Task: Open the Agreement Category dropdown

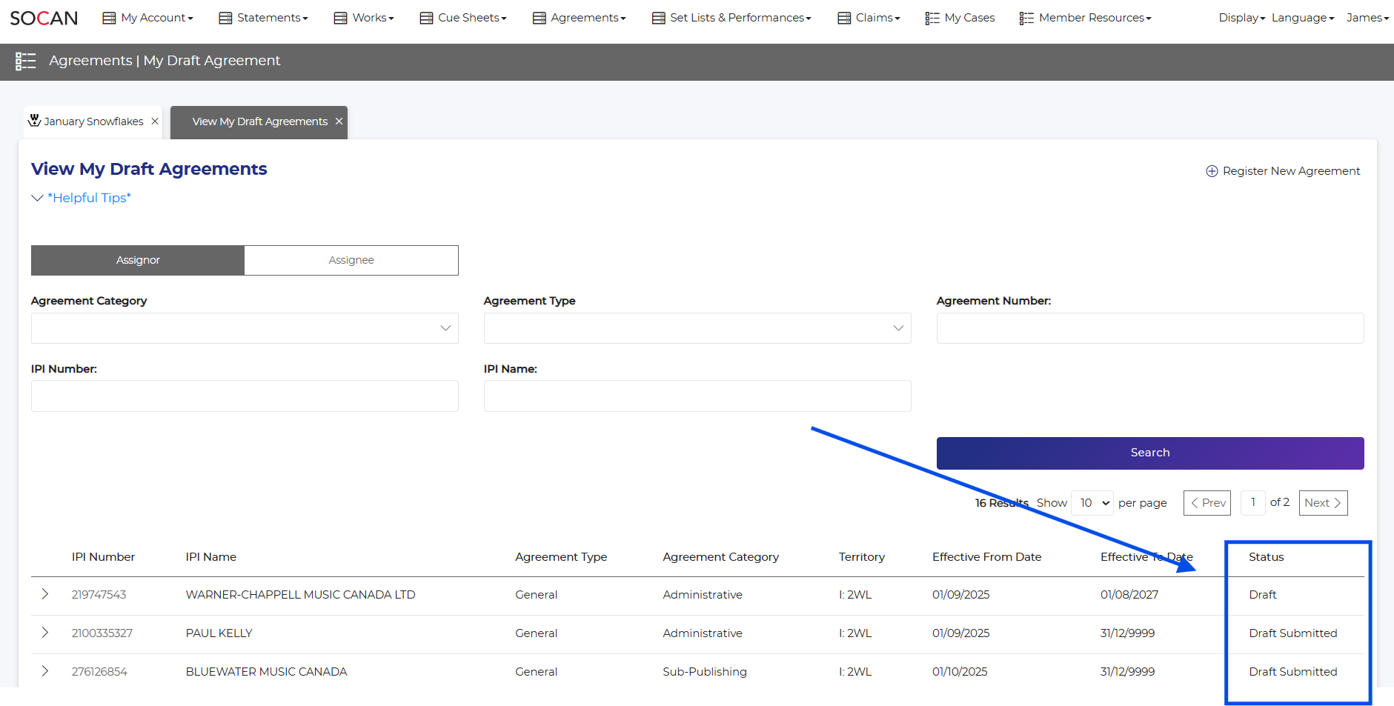Action: 245,328
